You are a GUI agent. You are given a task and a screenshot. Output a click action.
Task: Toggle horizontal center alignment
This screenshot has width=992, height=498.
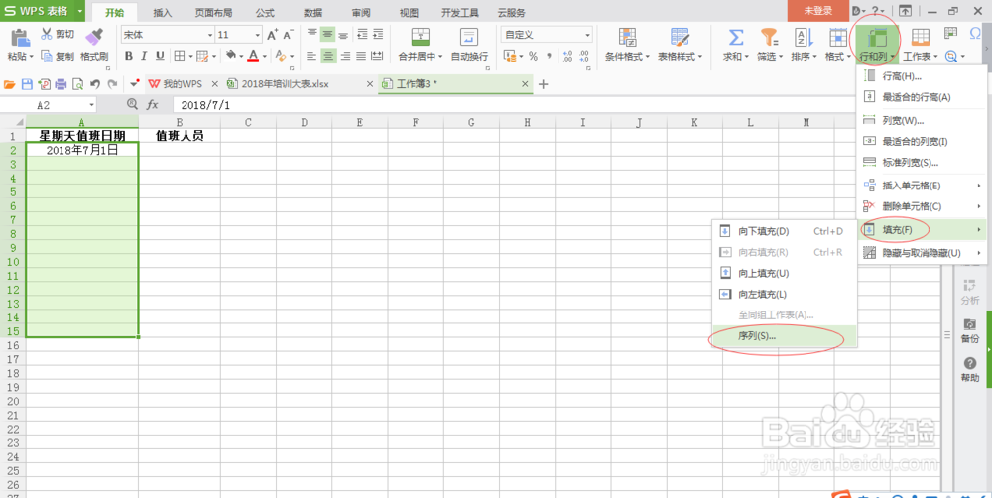pos(327,56)
